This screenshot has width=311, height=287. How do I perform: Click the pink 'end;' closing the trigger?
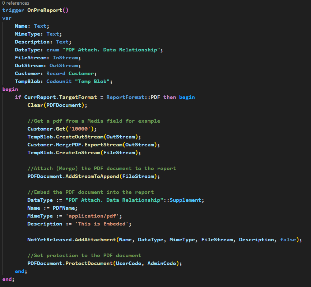[x=8, y=279]
